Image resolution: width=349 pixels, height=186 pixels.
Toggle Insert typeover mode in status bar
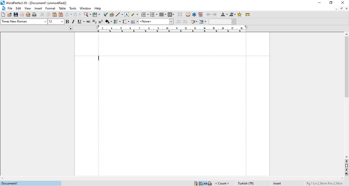[x=277, y=183]
